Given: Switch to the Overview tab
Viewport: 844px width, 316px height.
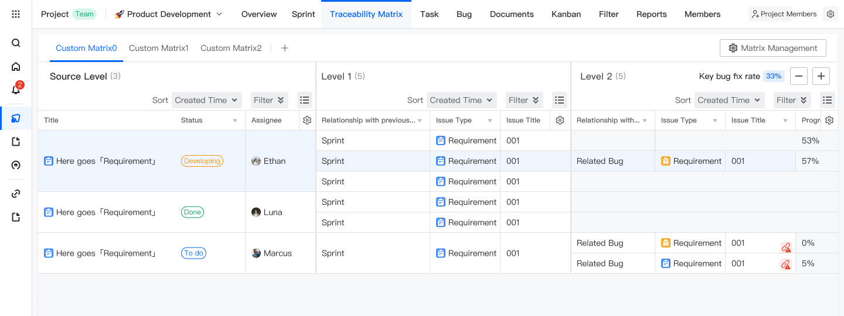Looking at the screenshot, I should (259, 14).
